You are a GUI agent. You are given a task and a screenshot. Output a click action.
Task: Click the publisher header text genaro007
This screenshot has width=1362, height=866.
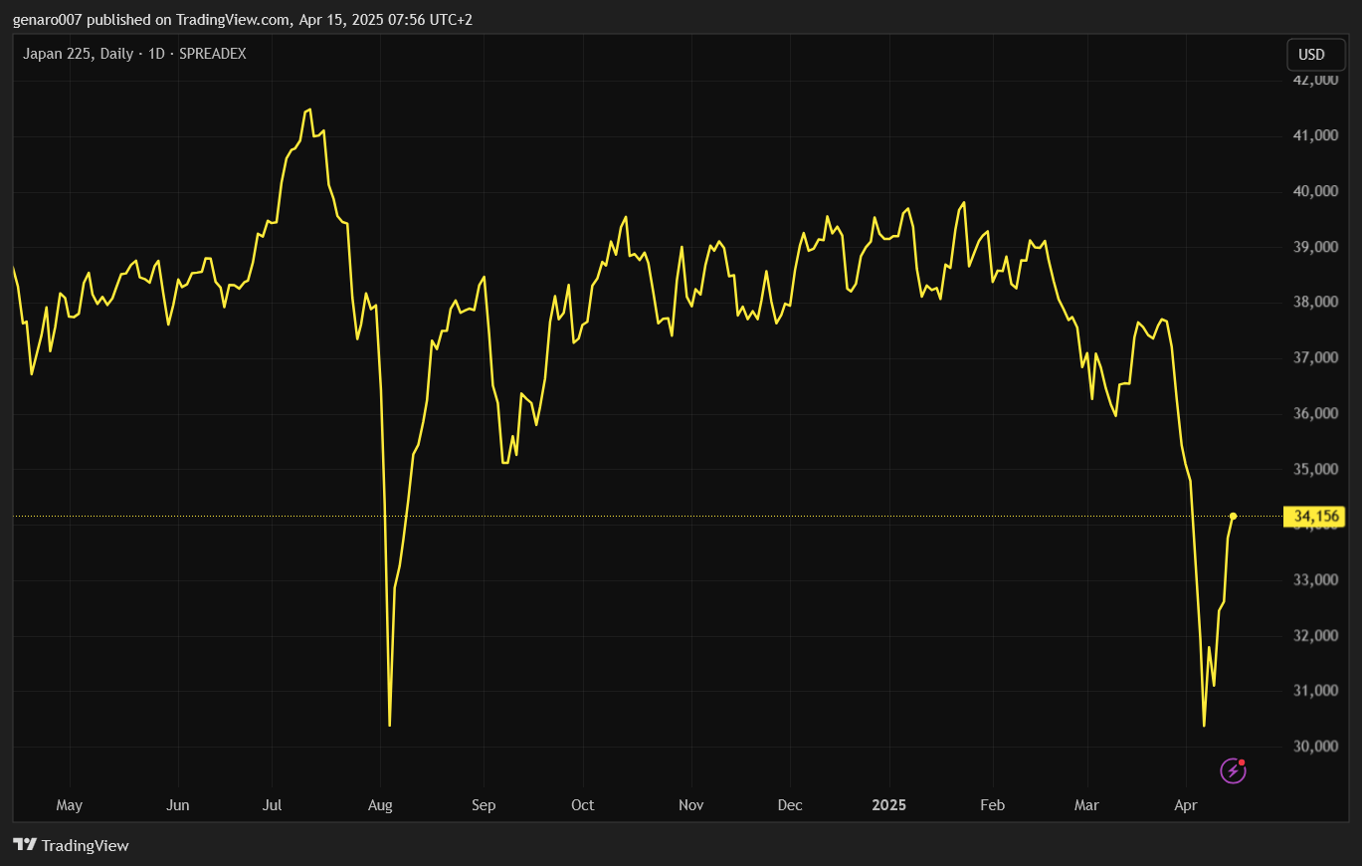pyautogui.click(x=47, y=20)
